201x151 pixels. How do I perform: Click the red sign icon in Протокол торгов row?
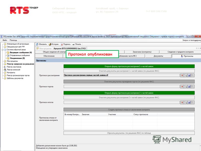(182, 87)
